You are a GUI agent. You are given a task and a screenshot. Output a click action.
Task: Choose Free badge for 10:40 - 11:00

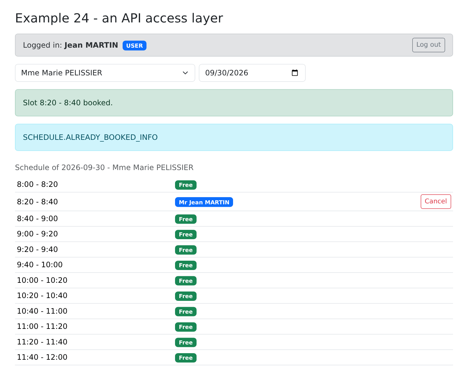[x=186, y=312]
